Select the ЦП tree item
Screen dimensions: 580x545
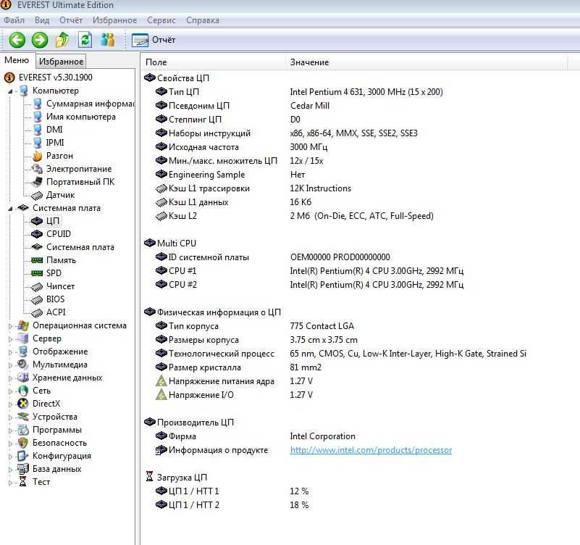coord(53,221)
